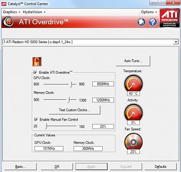The height and width of the screenshot is (172, 181).
Task: Click the 40 °C temperature reading
Action: (x=133, y=93)
